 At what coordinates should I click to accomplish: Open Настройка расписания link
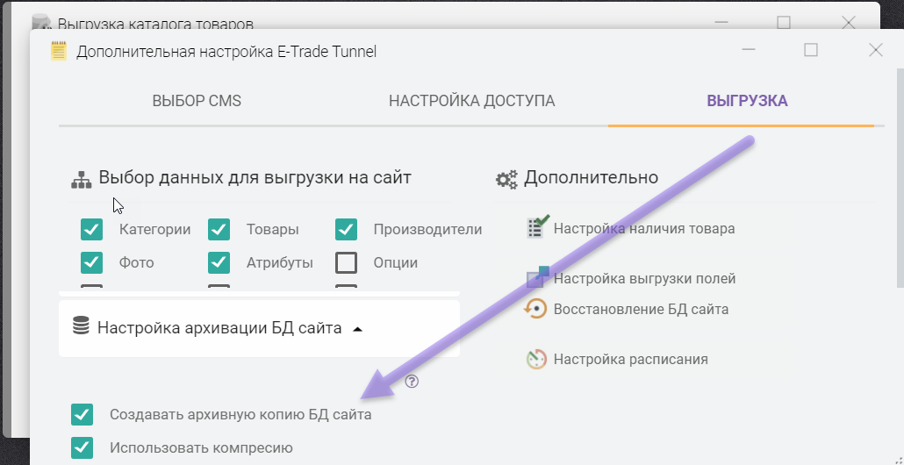[x=630, y=359]
